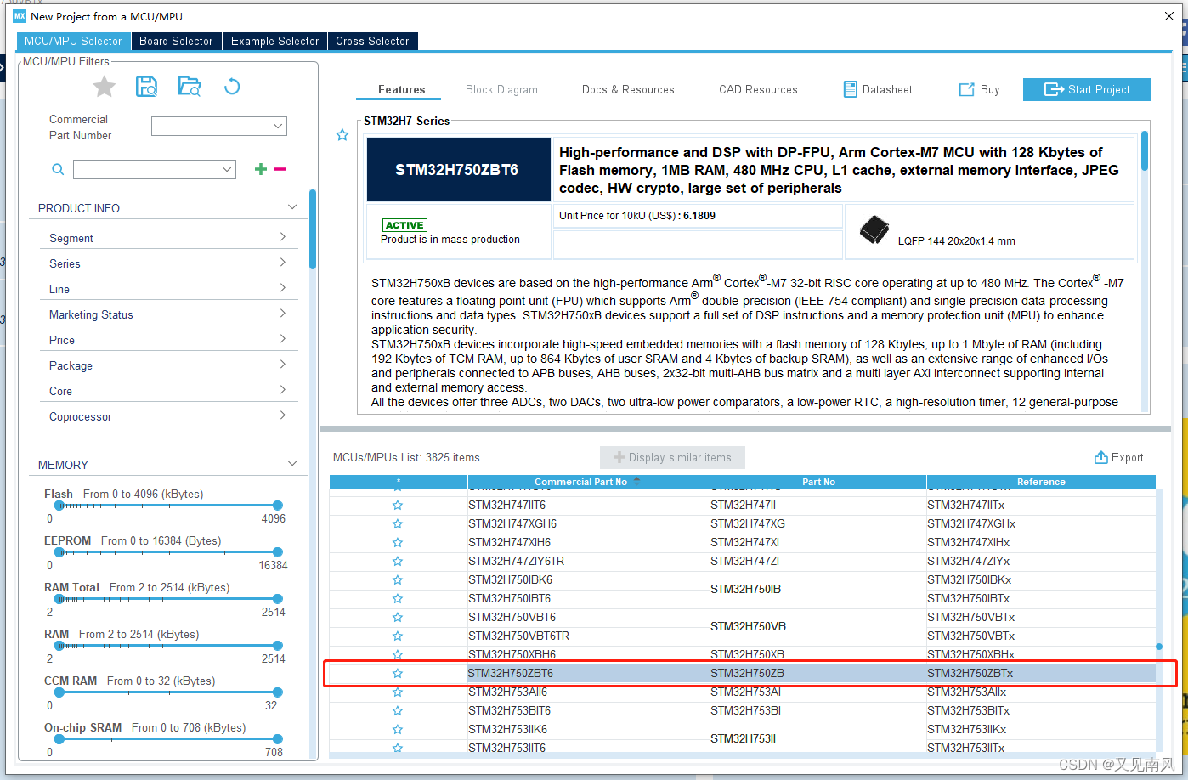Reset all filters with refresh icon
Image resolution: width=1188 pixels, height=780 pixels.
tap(232, 87)
